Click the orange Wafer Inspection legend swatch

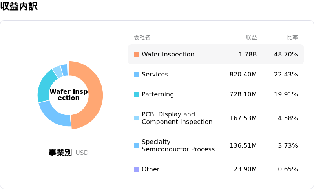[x=136, y=55]
